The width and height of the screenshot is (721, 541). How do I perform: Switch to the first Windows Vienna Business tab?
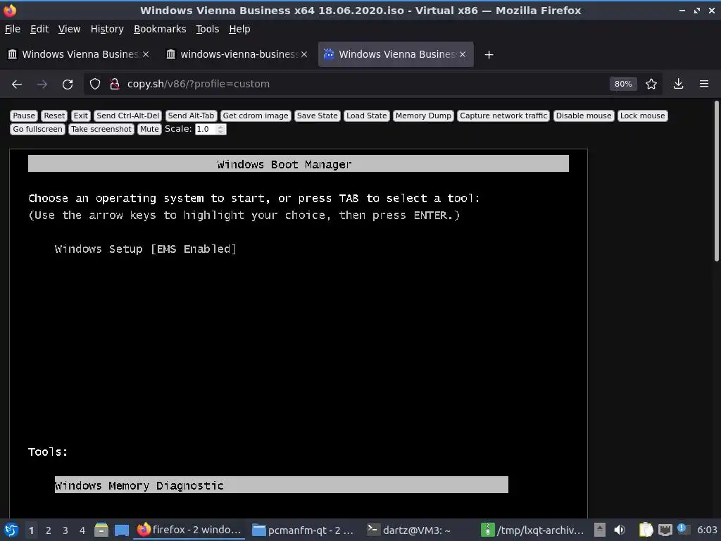pyautogui.click(x=79, y=54)
